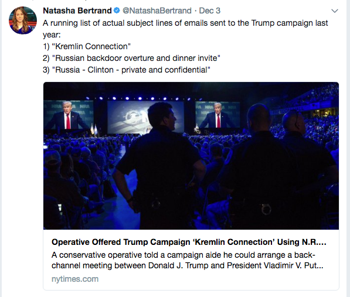Click the center screen with the NRA logo
The height and width of the screenshot is (297, 350).
[145, 117]
